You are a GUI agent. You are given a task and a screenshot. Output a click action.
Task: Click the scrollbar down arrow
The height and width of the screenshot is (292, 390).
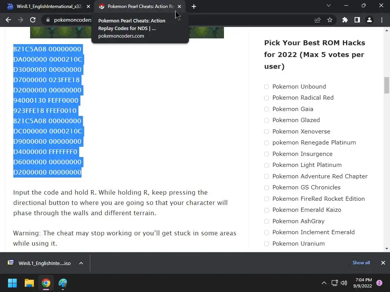pos(387,249)
